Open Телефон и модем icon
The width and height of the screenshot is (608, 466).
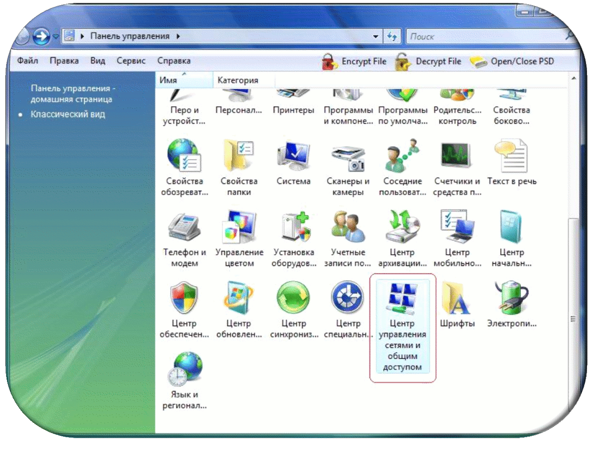point(184,227)
